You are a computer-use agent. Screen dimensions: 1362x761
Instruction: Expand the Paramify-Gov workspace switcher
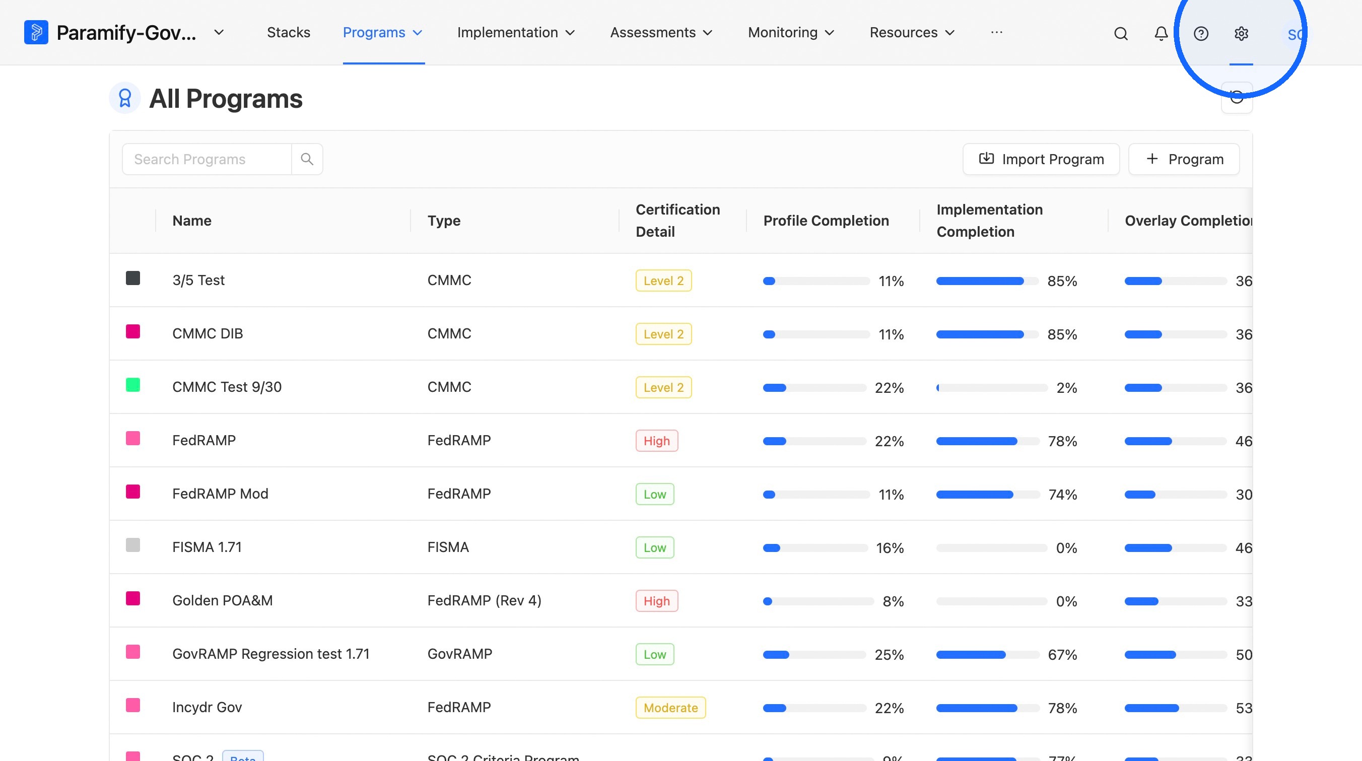(x=219, y=33)
